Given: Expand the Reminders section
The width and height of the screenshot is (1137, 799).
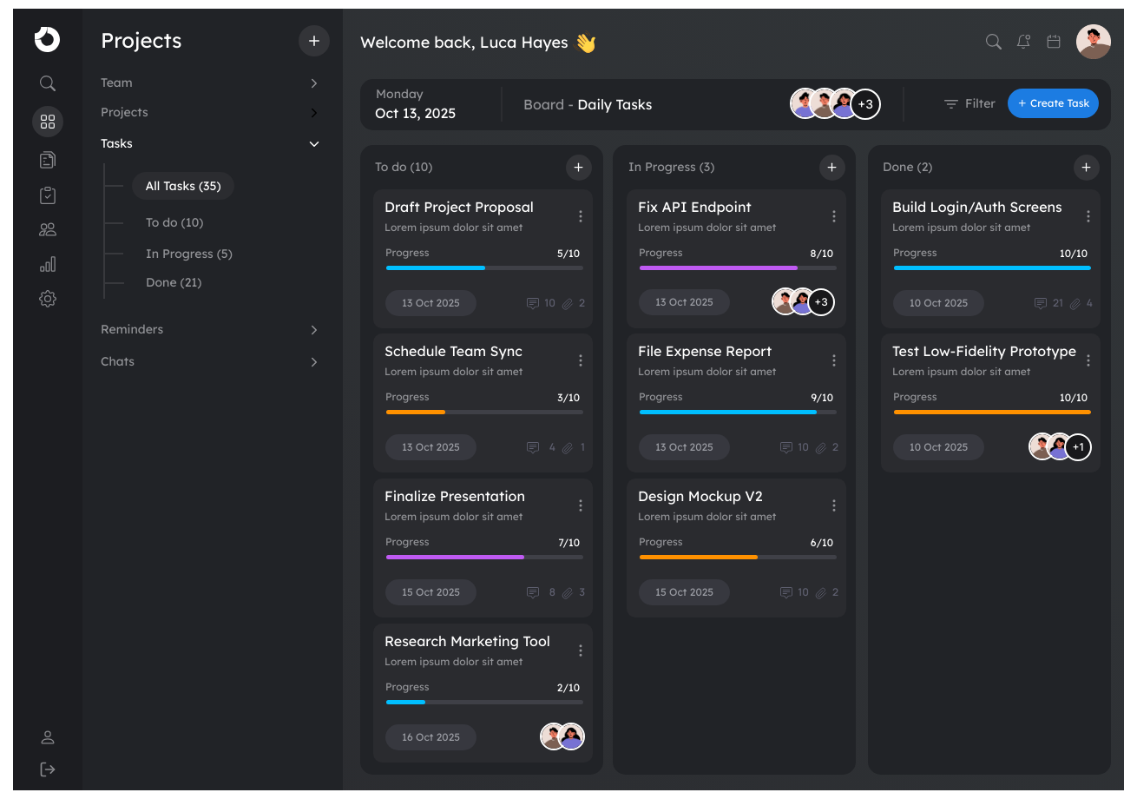Looking at the screenshot, I should 210,330.
